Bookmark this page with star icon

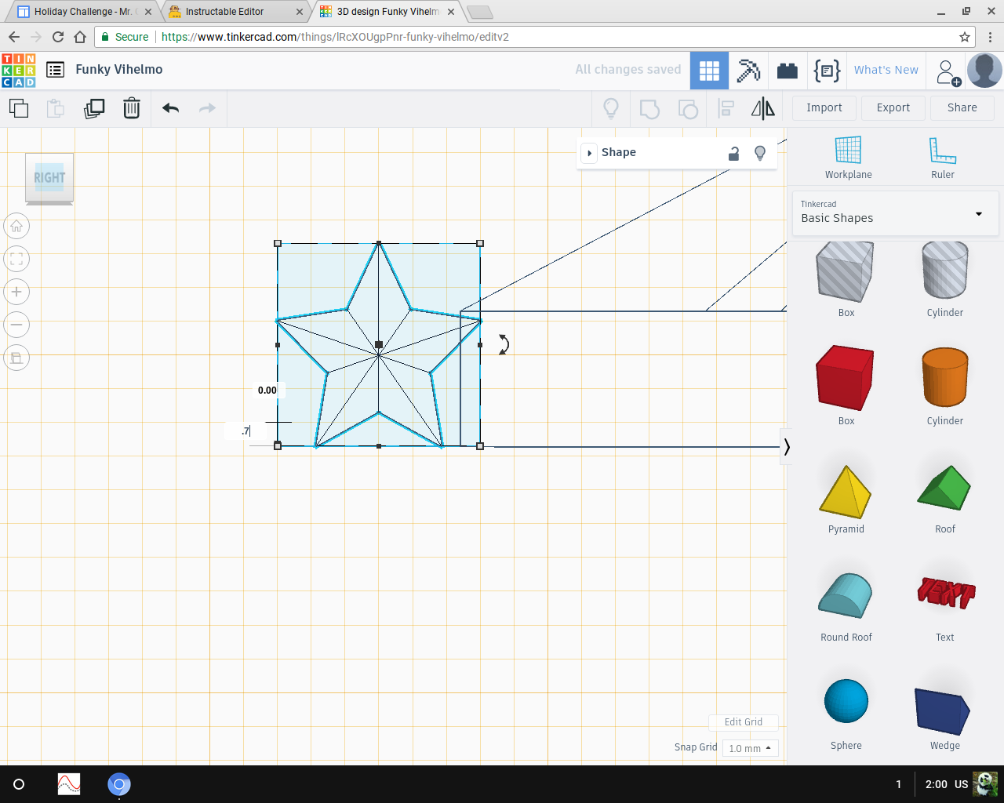click(965, 37)
